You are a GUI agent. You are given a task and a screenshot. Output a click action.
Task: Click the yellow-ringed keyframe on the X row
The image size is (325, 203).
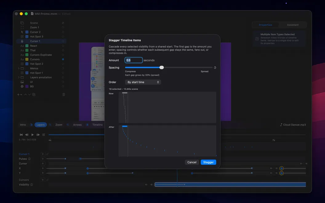coord(282,168)
